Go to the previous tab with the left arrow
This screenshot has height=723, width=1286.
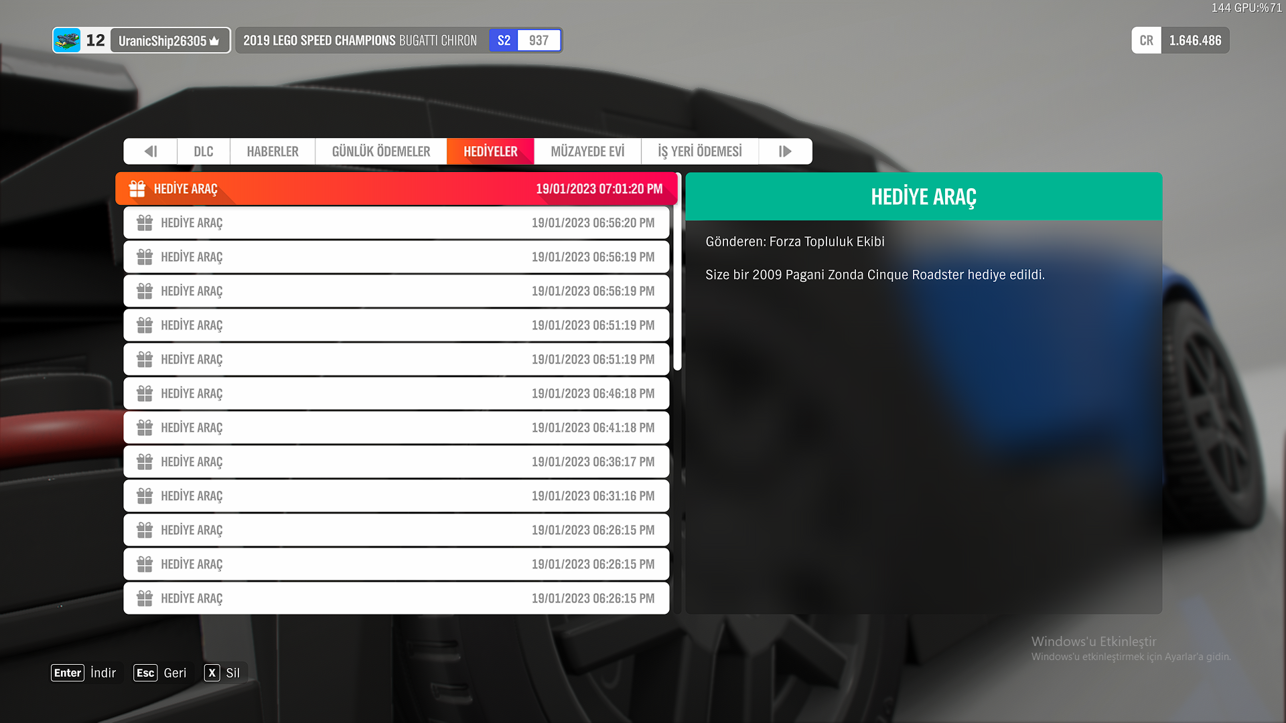(151, 151)
